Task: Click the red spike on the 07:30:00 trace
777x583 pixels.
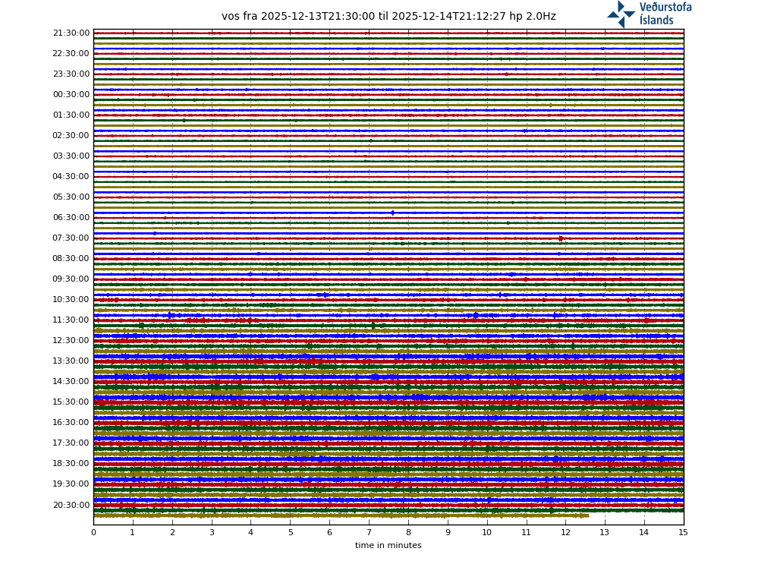Action: click(x=561, y=238)
